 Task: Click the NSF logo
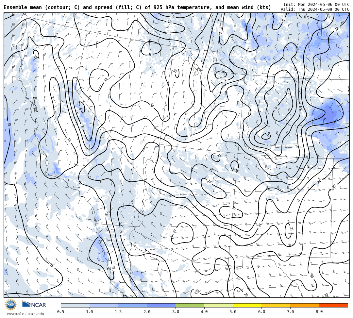10,305
